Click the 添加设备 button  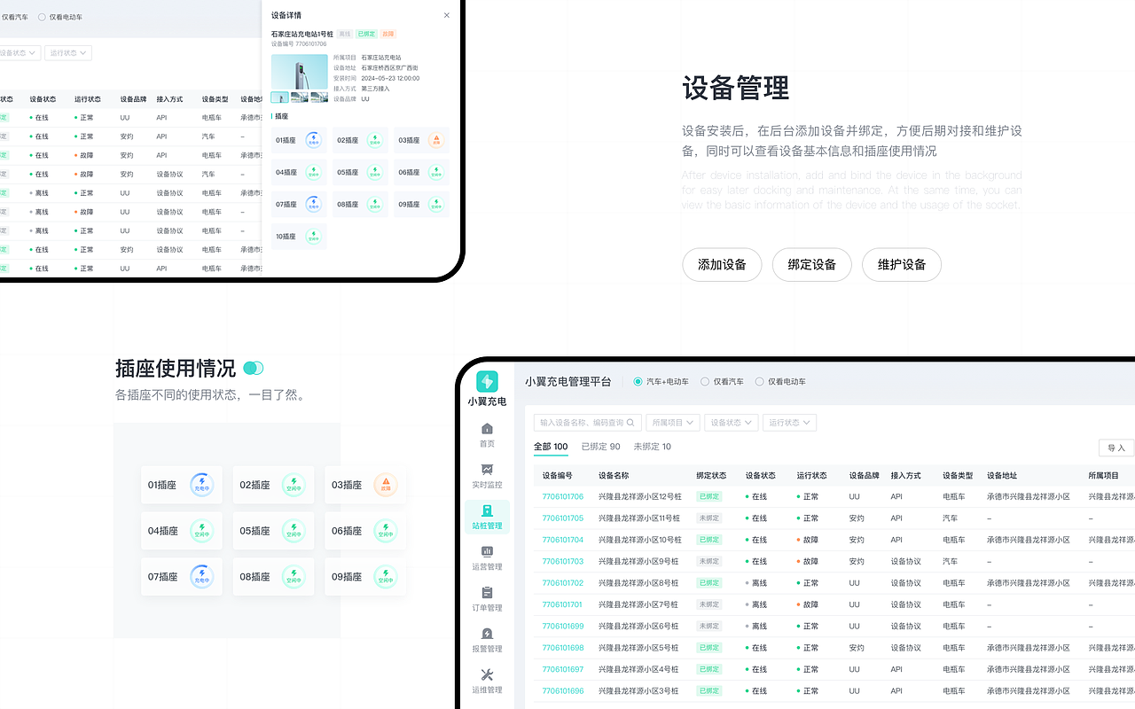721,264
